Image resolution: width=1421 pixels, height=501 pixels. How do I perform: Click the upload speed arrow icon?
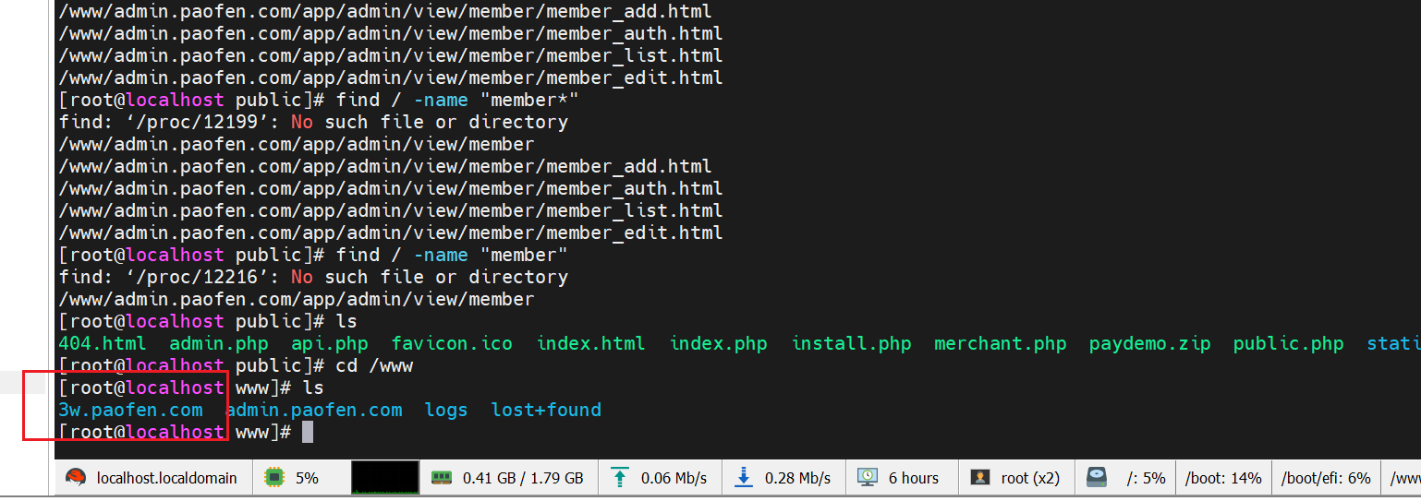(620, 478)
